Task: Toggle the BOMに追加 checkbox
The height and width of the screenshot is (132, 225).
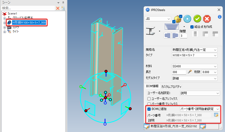Action: pyautogui.click(x=149, y=109)
